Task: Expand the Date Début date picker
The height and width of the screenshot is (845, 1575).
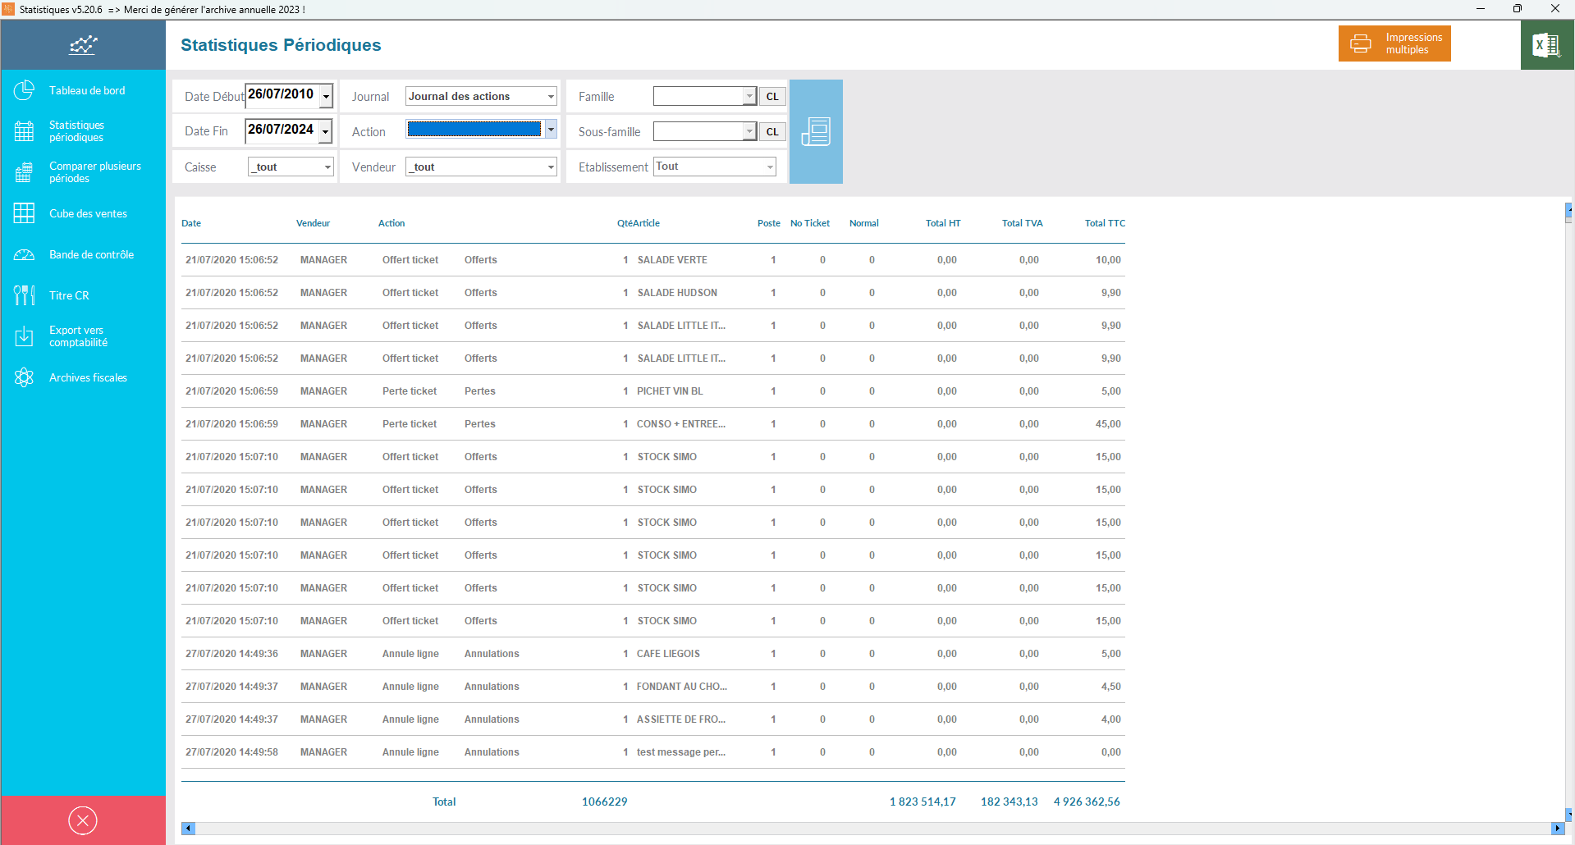Action: (x=326, y=96)
